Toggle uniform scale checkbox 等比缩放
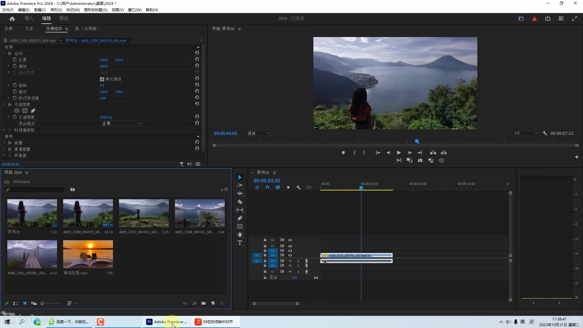Screen dimensions: 583x328 click(102, 79)
